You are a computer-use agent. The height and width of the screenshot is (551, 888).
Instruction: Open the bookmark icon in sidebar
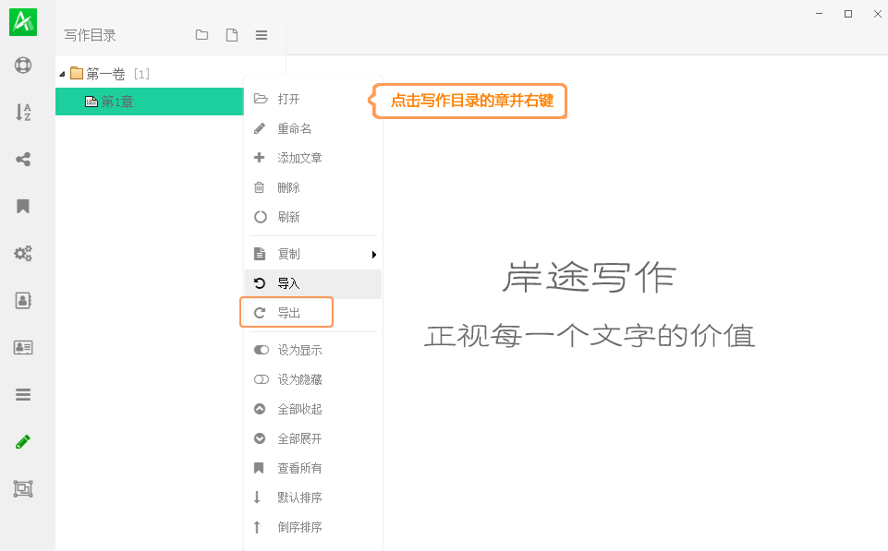(23, 206)
